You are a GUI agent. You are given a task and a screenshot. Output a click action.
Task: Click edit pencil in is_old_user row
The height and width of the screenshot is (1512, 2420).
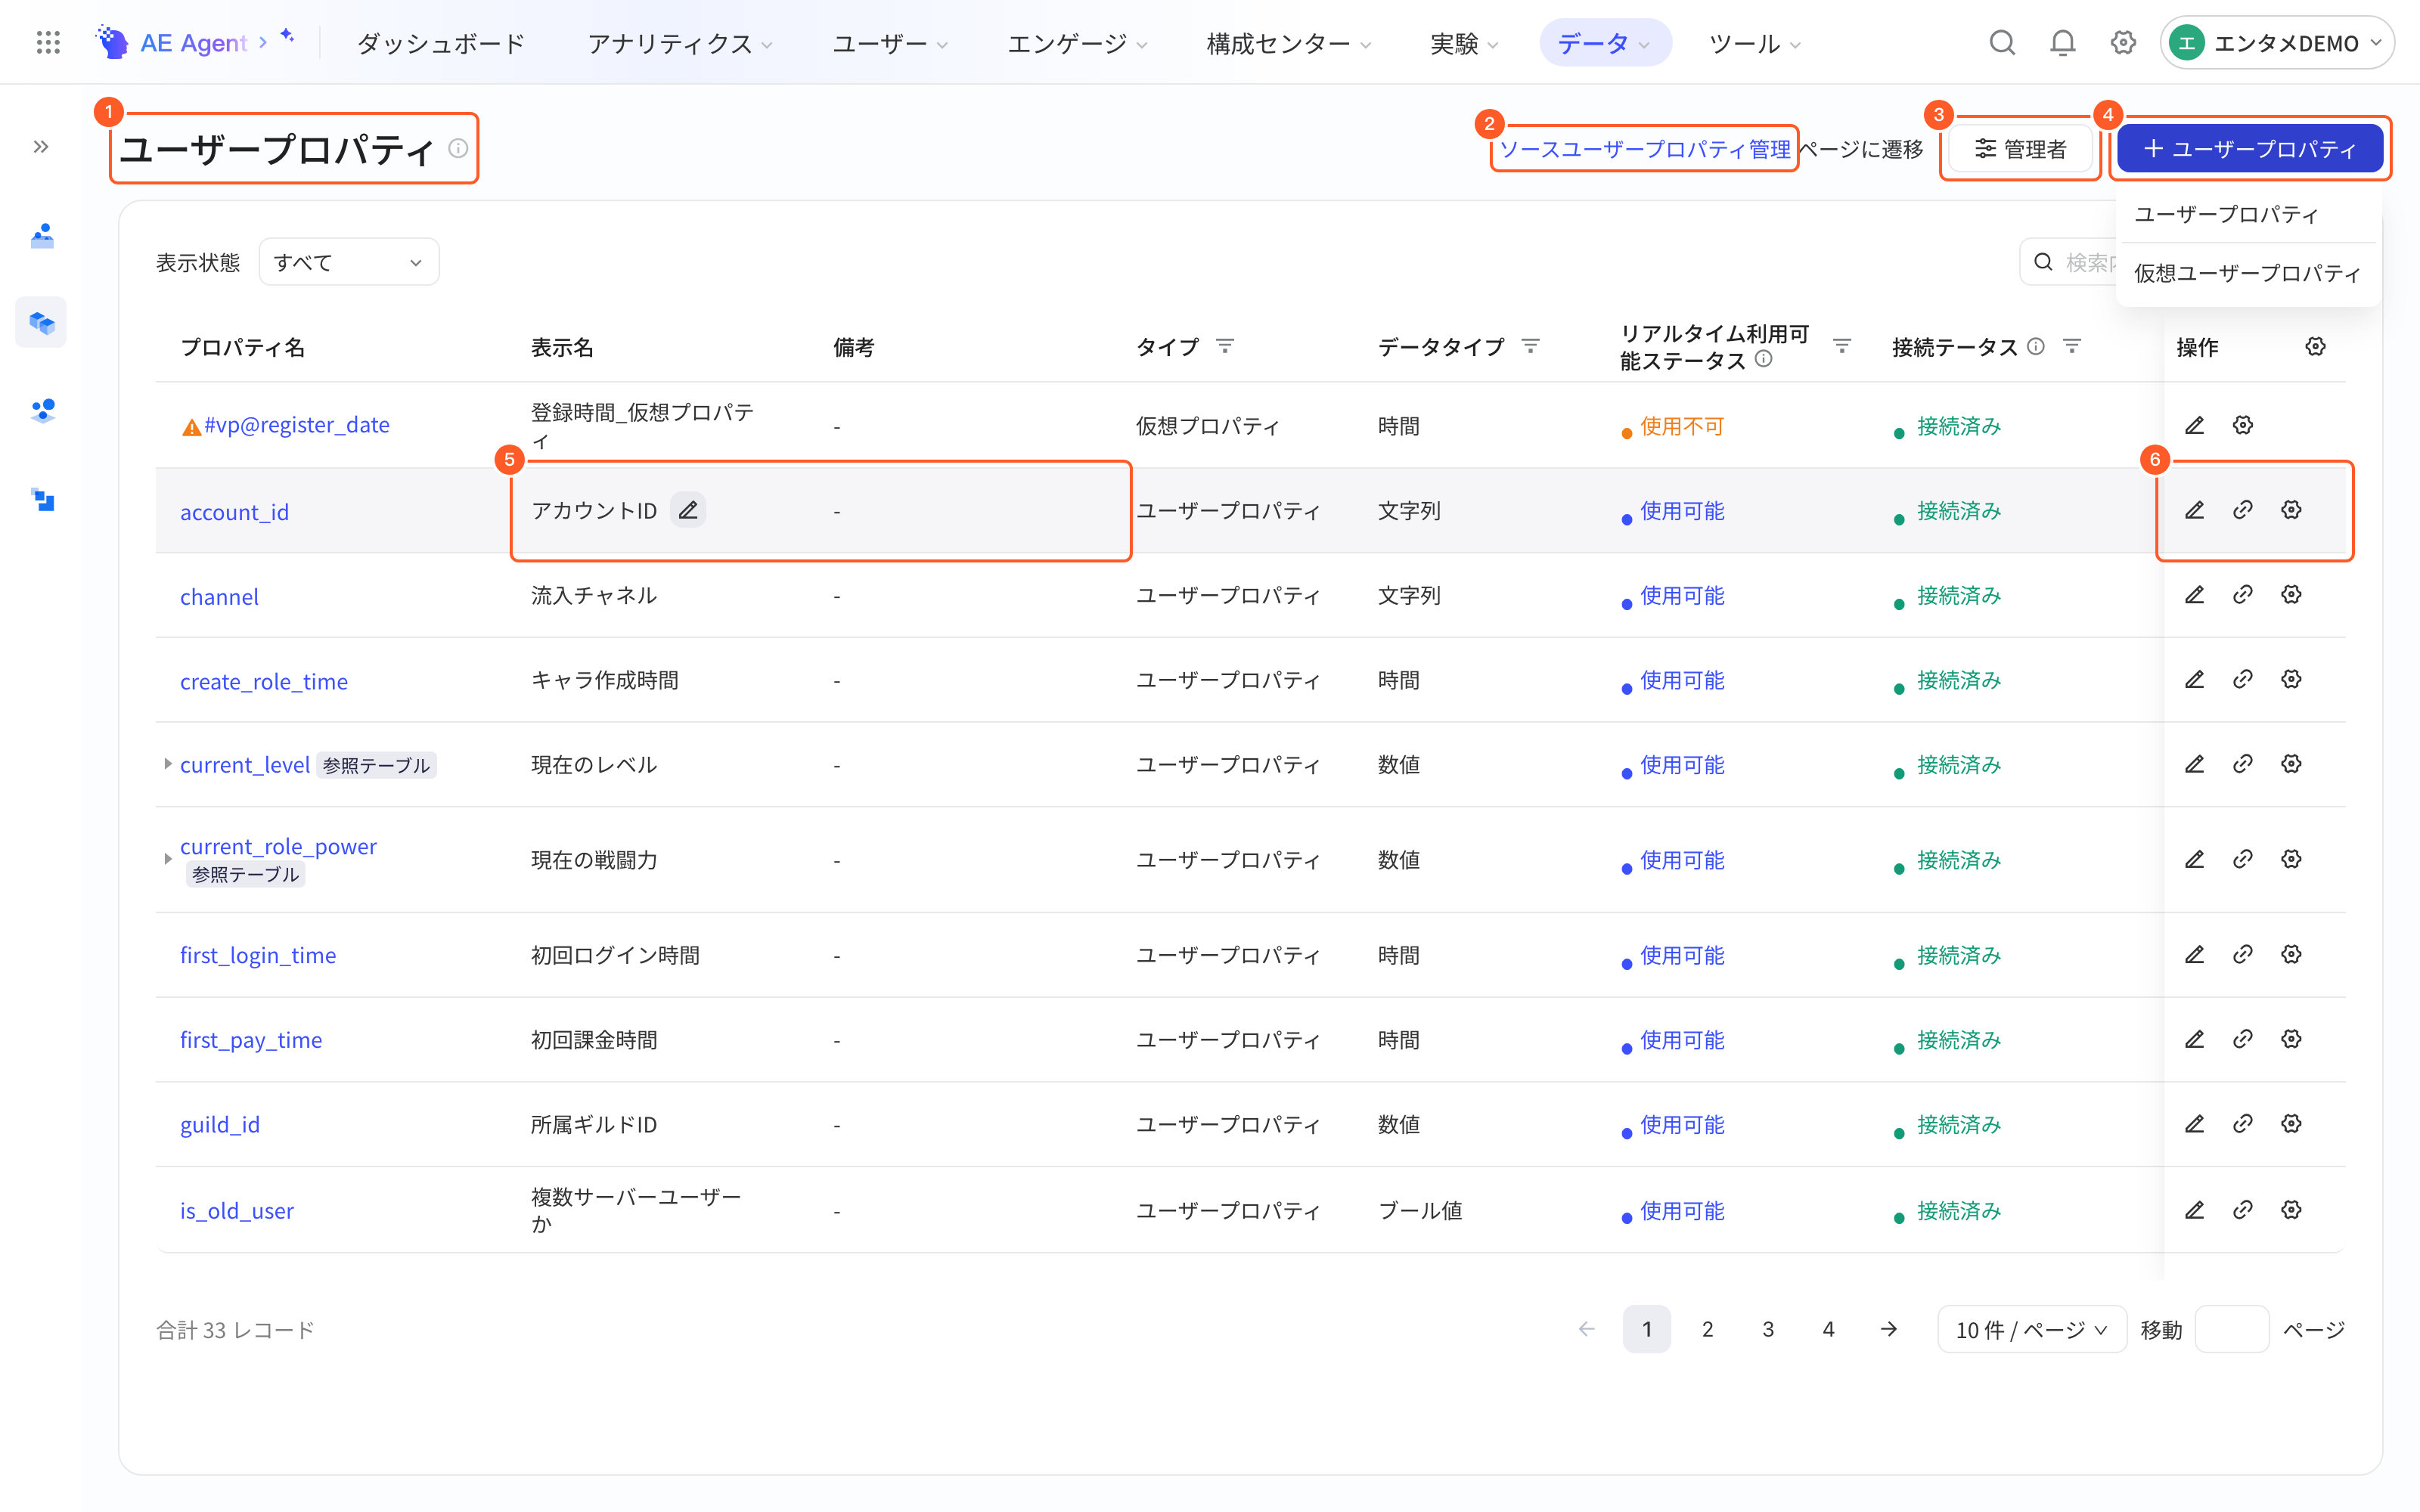(2194, 1210)
